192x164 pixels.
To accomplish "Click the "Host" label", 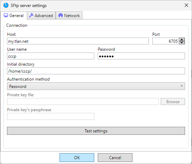I will (11, 34).
